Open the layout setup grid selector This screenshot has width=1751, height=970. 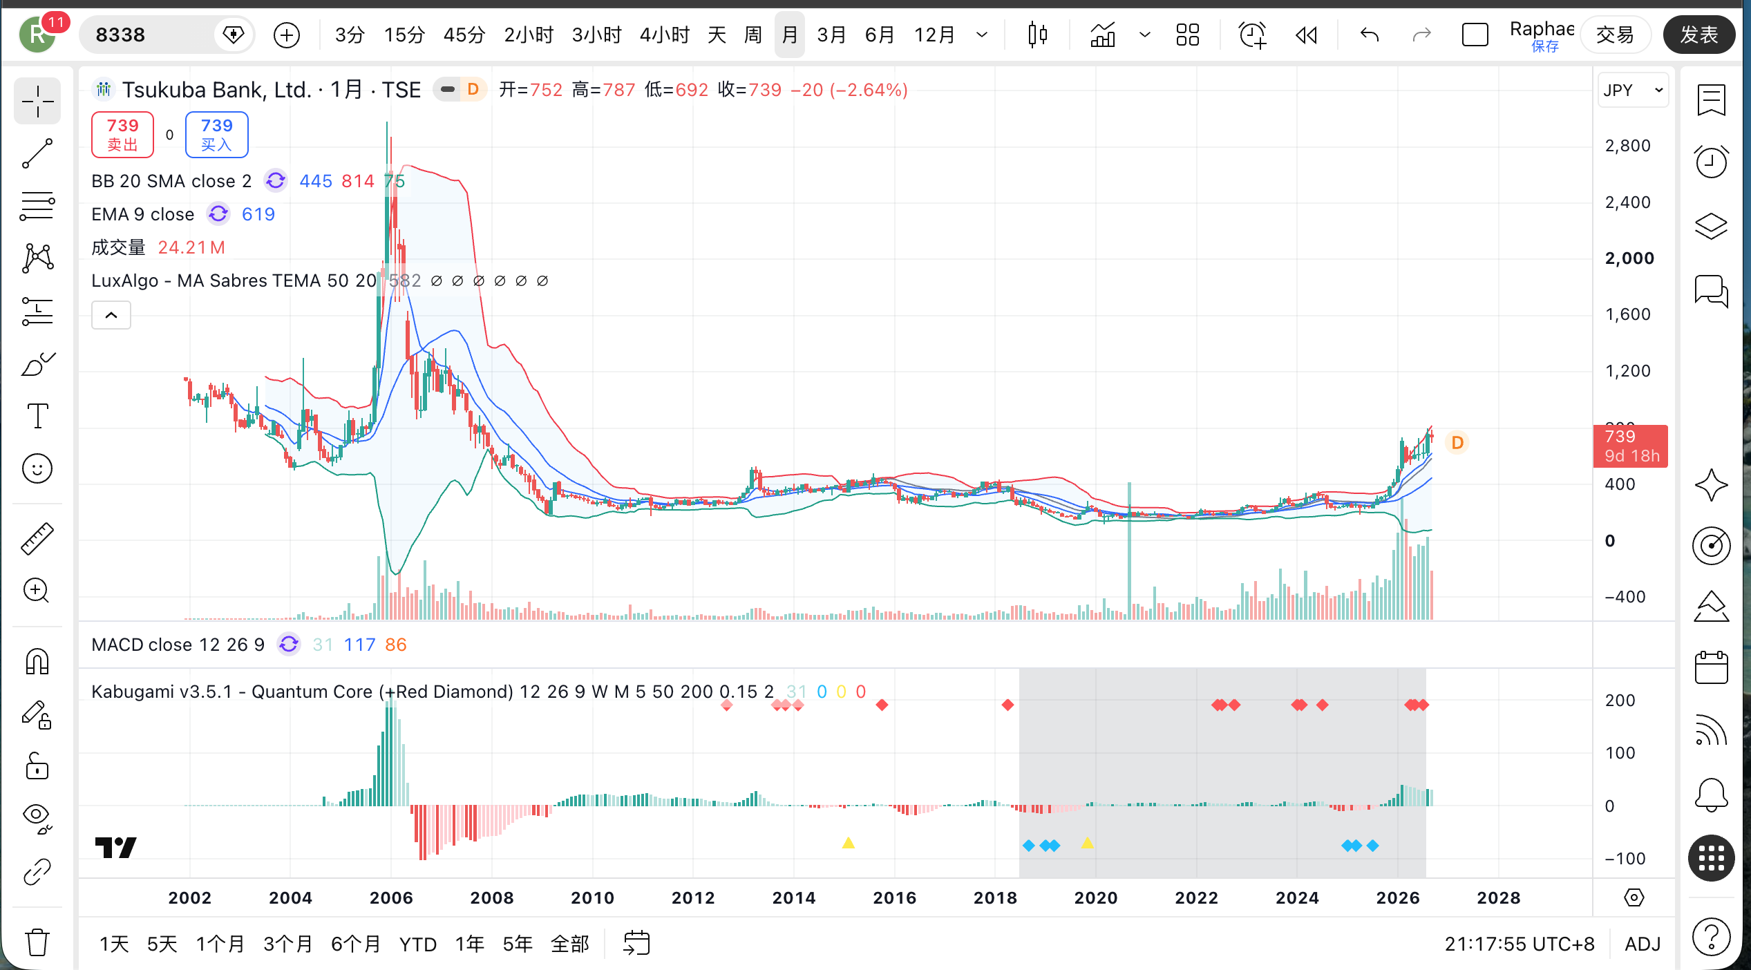pos(1187,35)
